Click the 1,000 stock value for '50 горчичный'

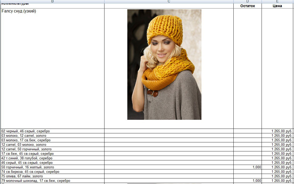247,167
